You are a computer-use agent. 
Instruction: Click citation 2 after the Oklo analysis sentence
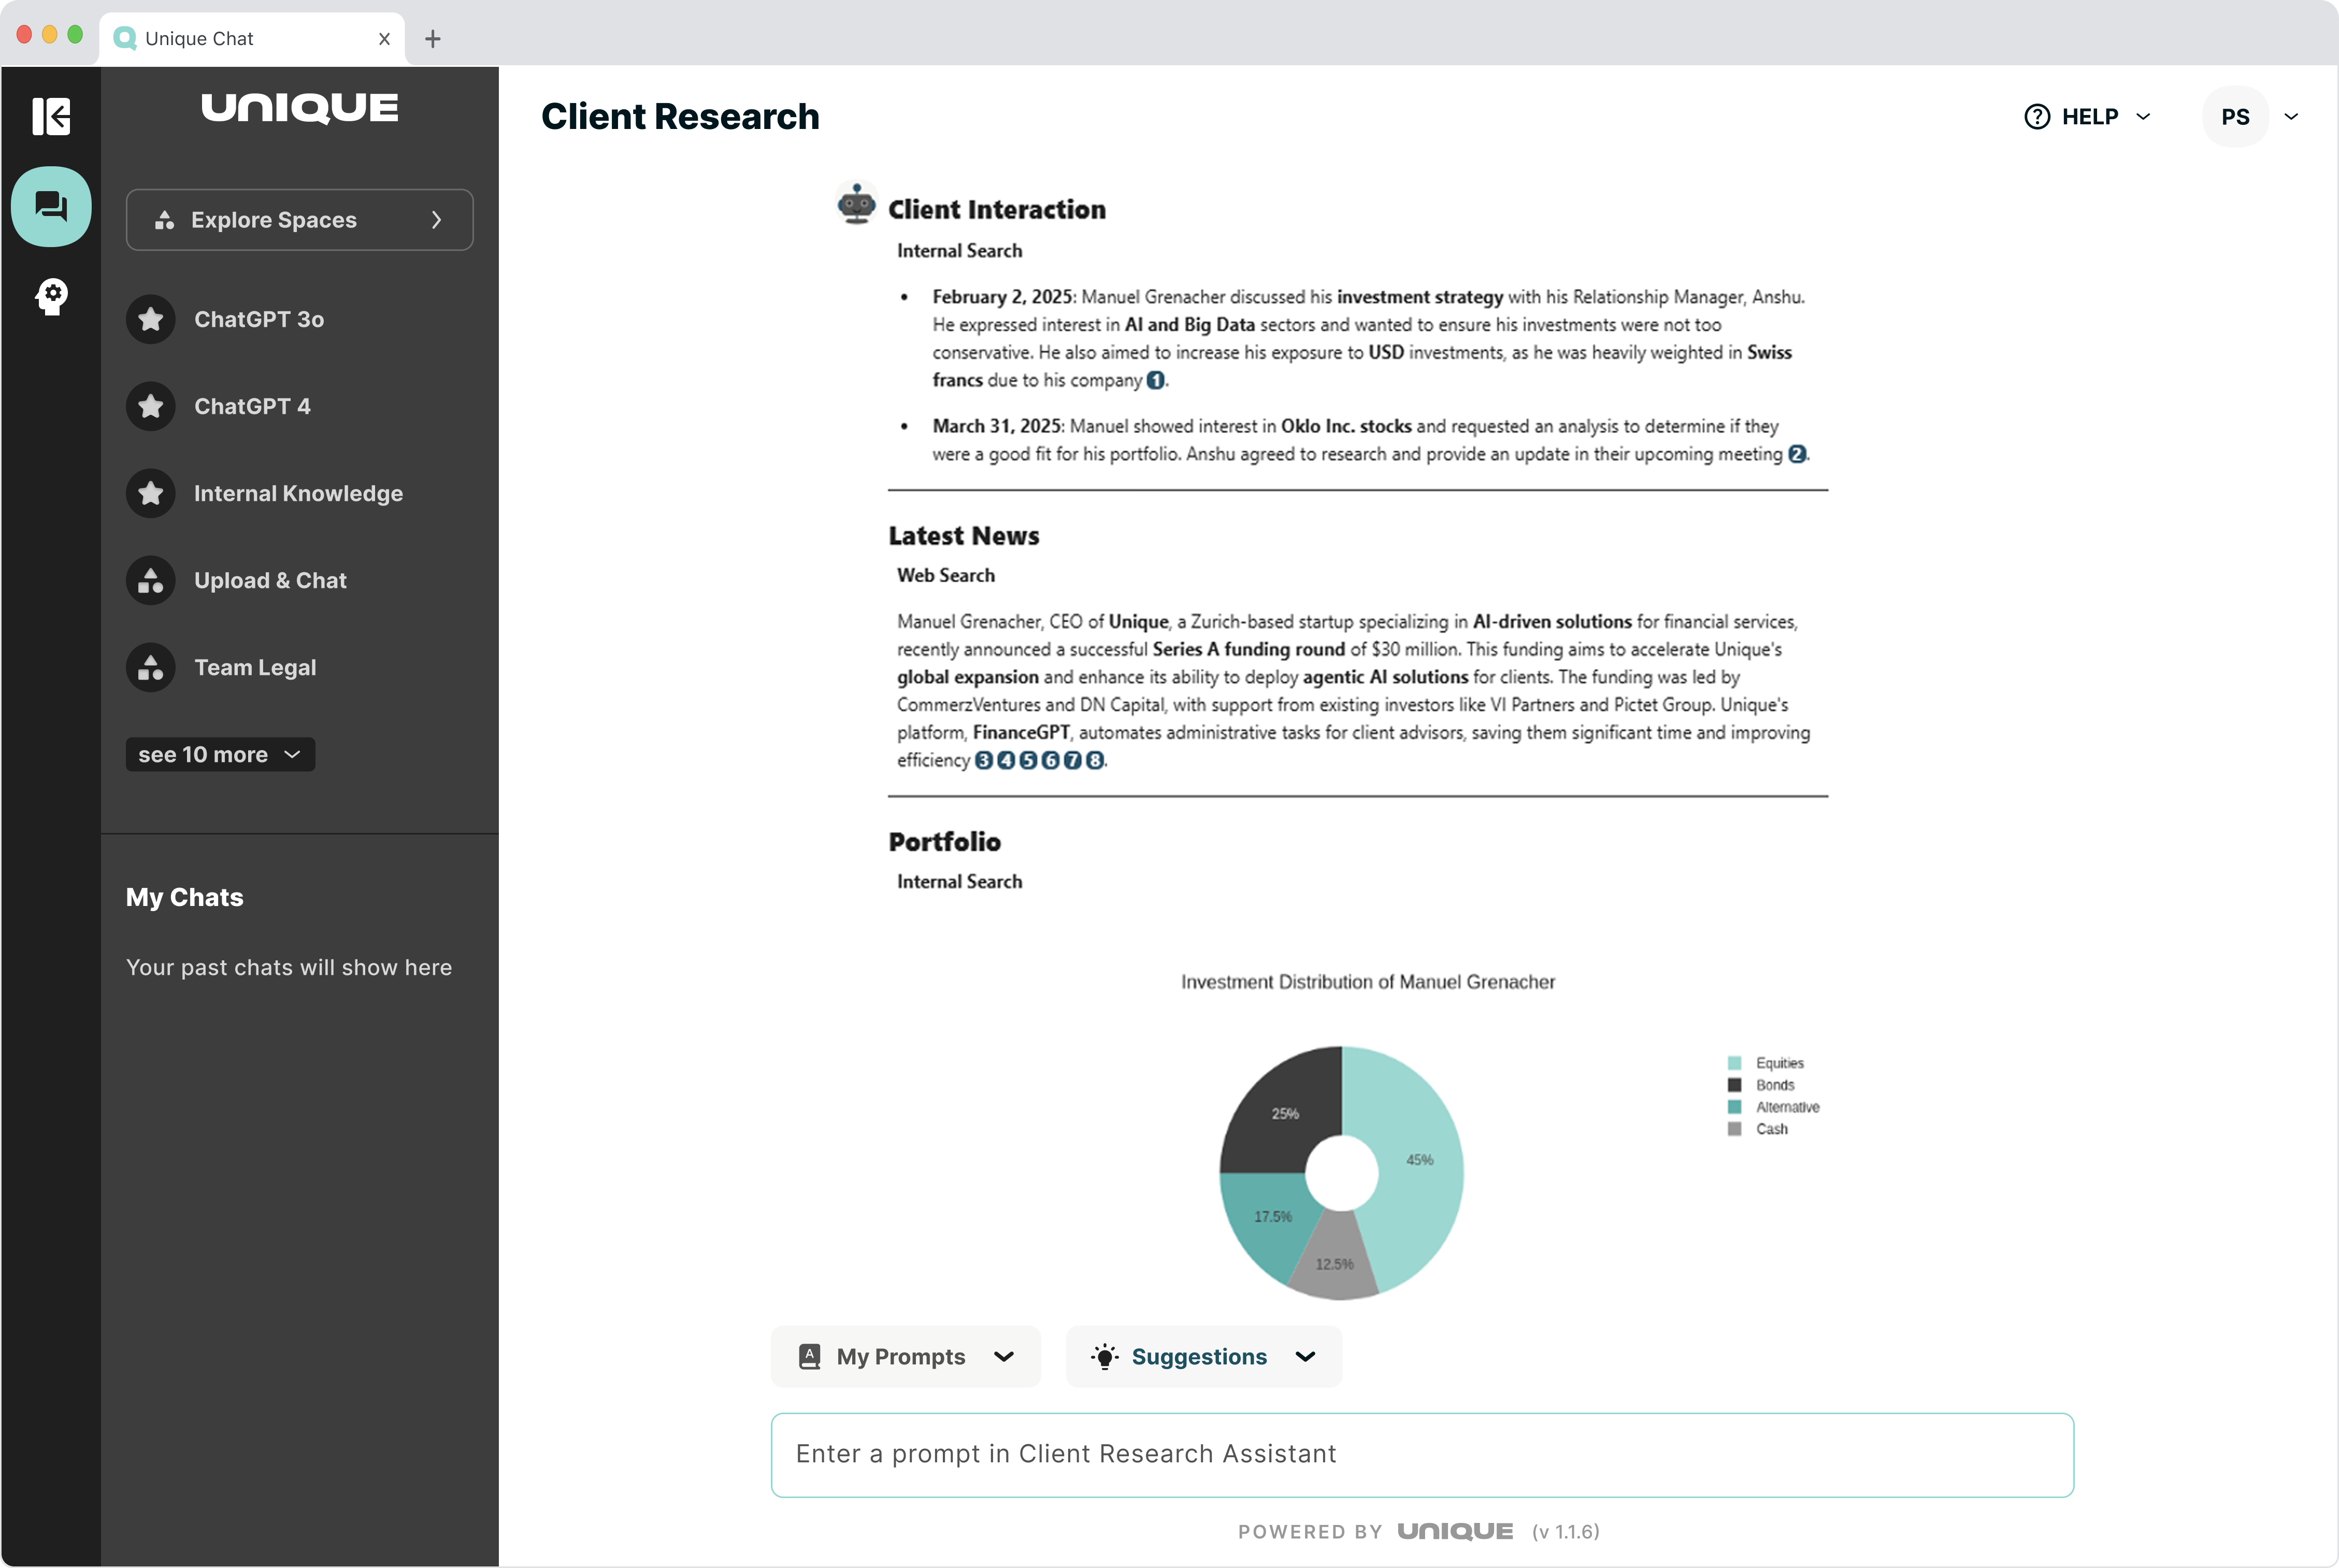pyautogui.click(x=1797, y=453)
